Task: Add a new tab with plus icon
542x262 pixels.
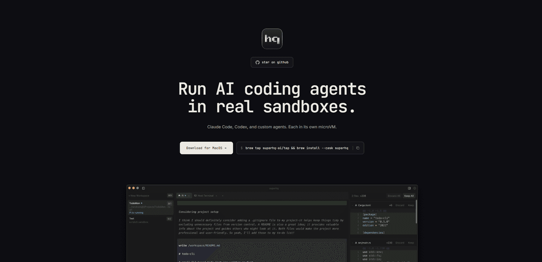Action: [x=223, y=195]
